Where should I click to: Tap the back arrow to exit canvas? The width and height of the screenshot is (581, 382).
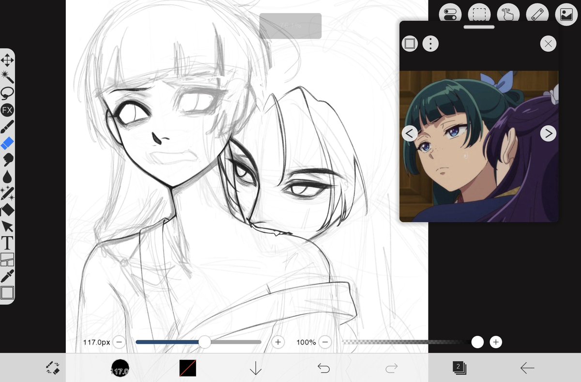pyautogui.click(x=527, y=368)
